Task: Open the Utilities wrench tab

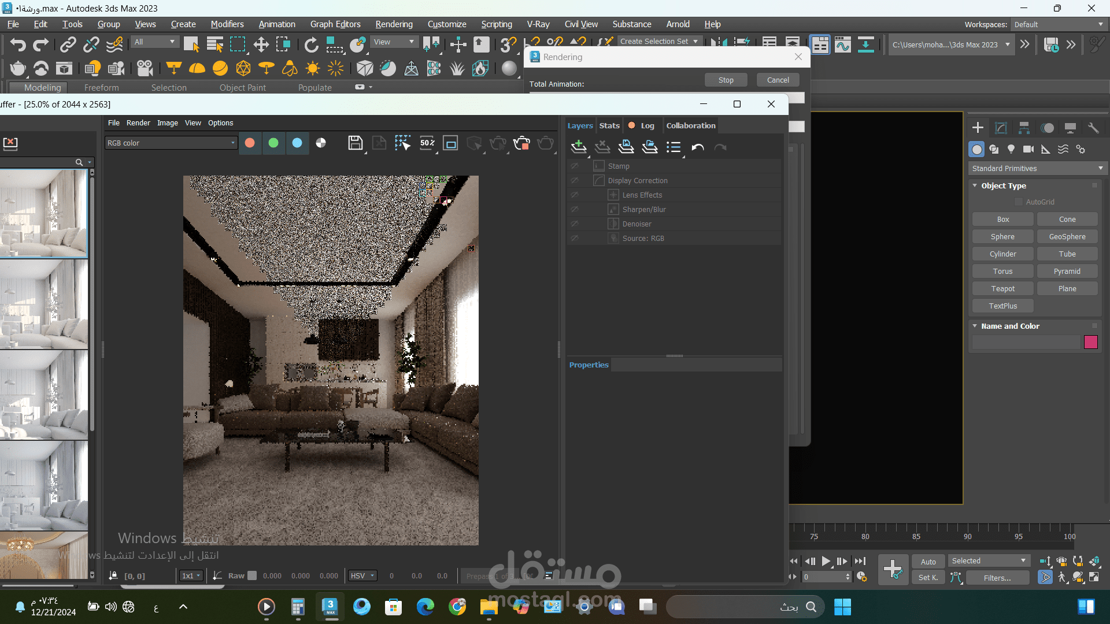Action: tap(1093, 128)
